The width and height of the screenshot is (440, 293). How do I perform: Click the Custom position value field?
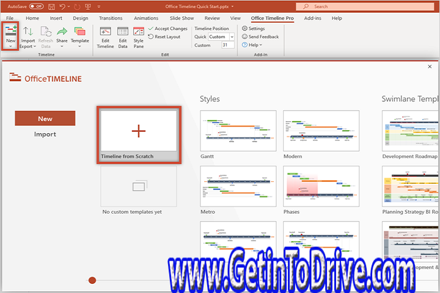click(227, 45)
